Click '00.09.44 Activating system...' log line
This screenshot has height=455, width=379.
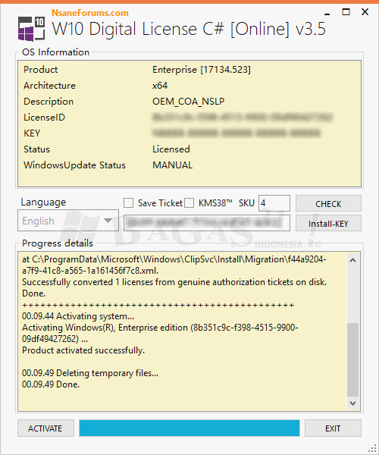click(x=78, y=316)
